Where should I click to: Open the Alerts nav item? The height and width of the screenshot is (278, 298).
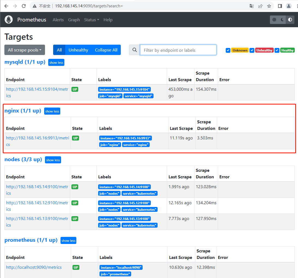coord(58,20)
